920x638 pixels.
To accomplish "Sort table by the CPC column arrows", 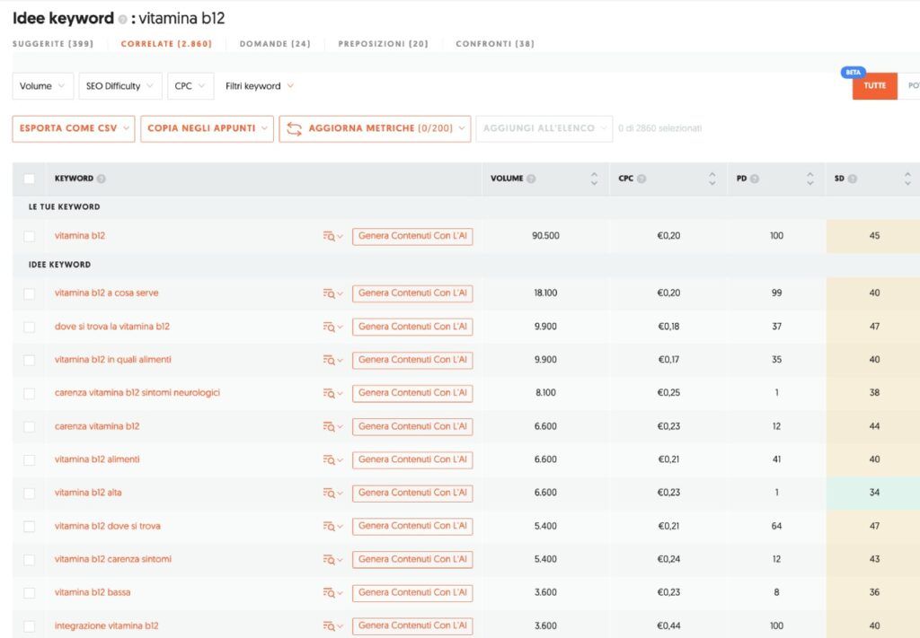I will click(712, 179).
